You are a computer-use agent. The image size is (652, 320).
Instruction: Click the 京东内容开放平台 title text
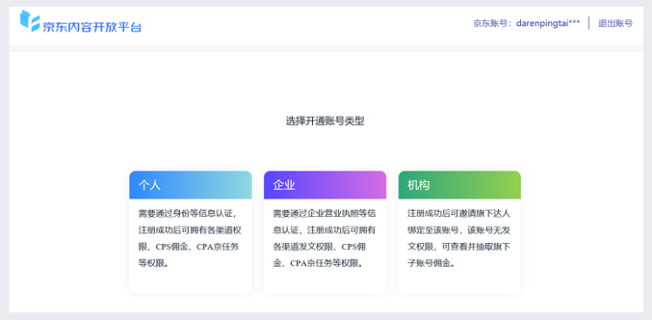pyautogui.click(x=92, y=27)
